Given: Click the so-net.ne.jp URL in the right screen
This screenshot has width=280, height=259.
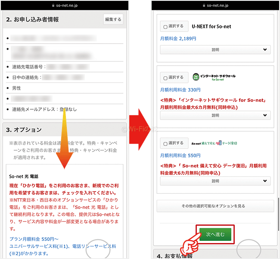Looking at the screenshot, I should [x=218, y=6].
